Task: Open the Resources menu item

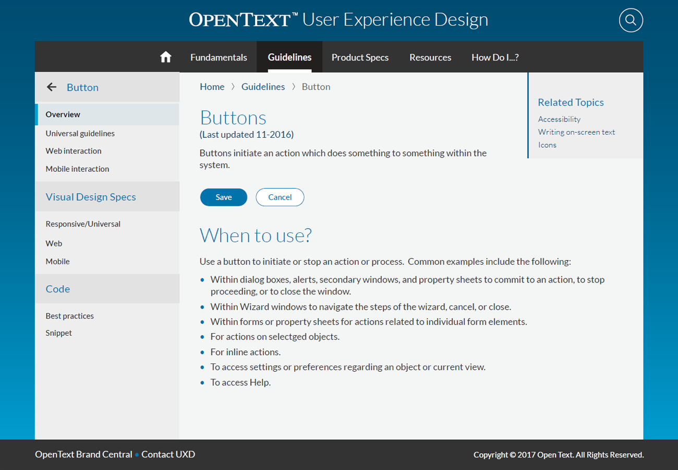Action: (x=430, y=57)
